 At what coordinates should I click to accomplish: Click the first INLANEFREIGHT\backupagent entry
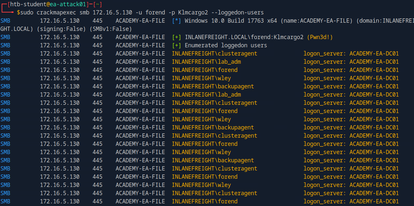[213, 86]
